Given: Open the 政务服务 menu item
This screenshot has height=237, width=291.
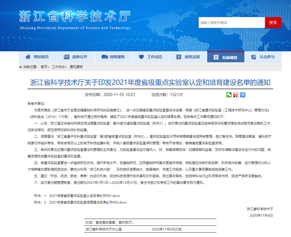Looking at the screenshot, I should (113, 57).
